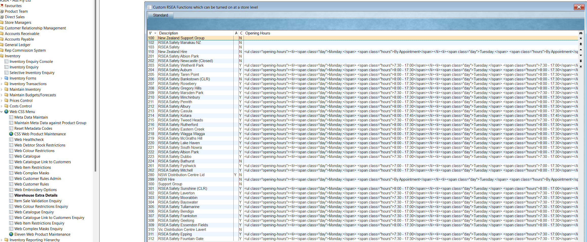Click the window icon beside the dialog title

pyautogui.click(x=150, y=7)
